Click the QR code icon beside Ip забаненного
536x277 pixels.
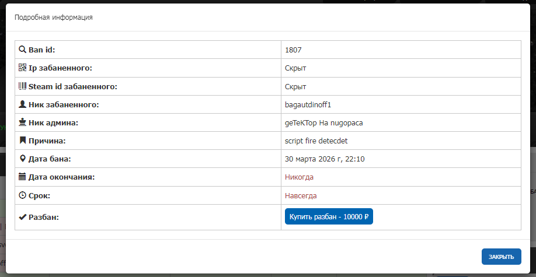tap(23, 68)
